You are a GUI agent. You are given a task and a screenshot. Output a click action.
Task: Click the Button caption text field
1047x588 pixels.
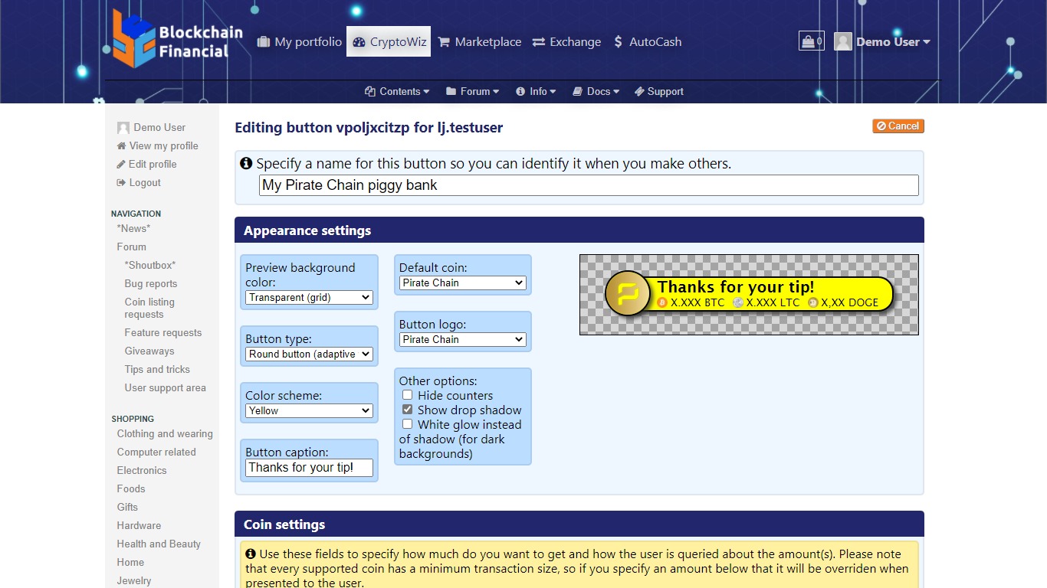pyautogui.click(x=310, y=468)
